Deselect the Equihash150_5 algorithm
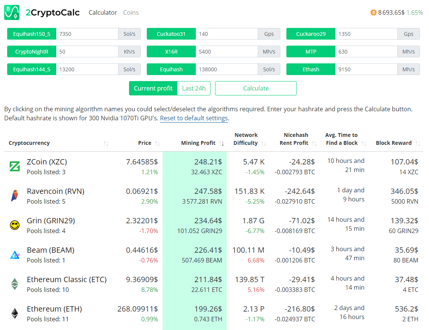The height and width of the screenshot is (330, 429). point(32,34)
